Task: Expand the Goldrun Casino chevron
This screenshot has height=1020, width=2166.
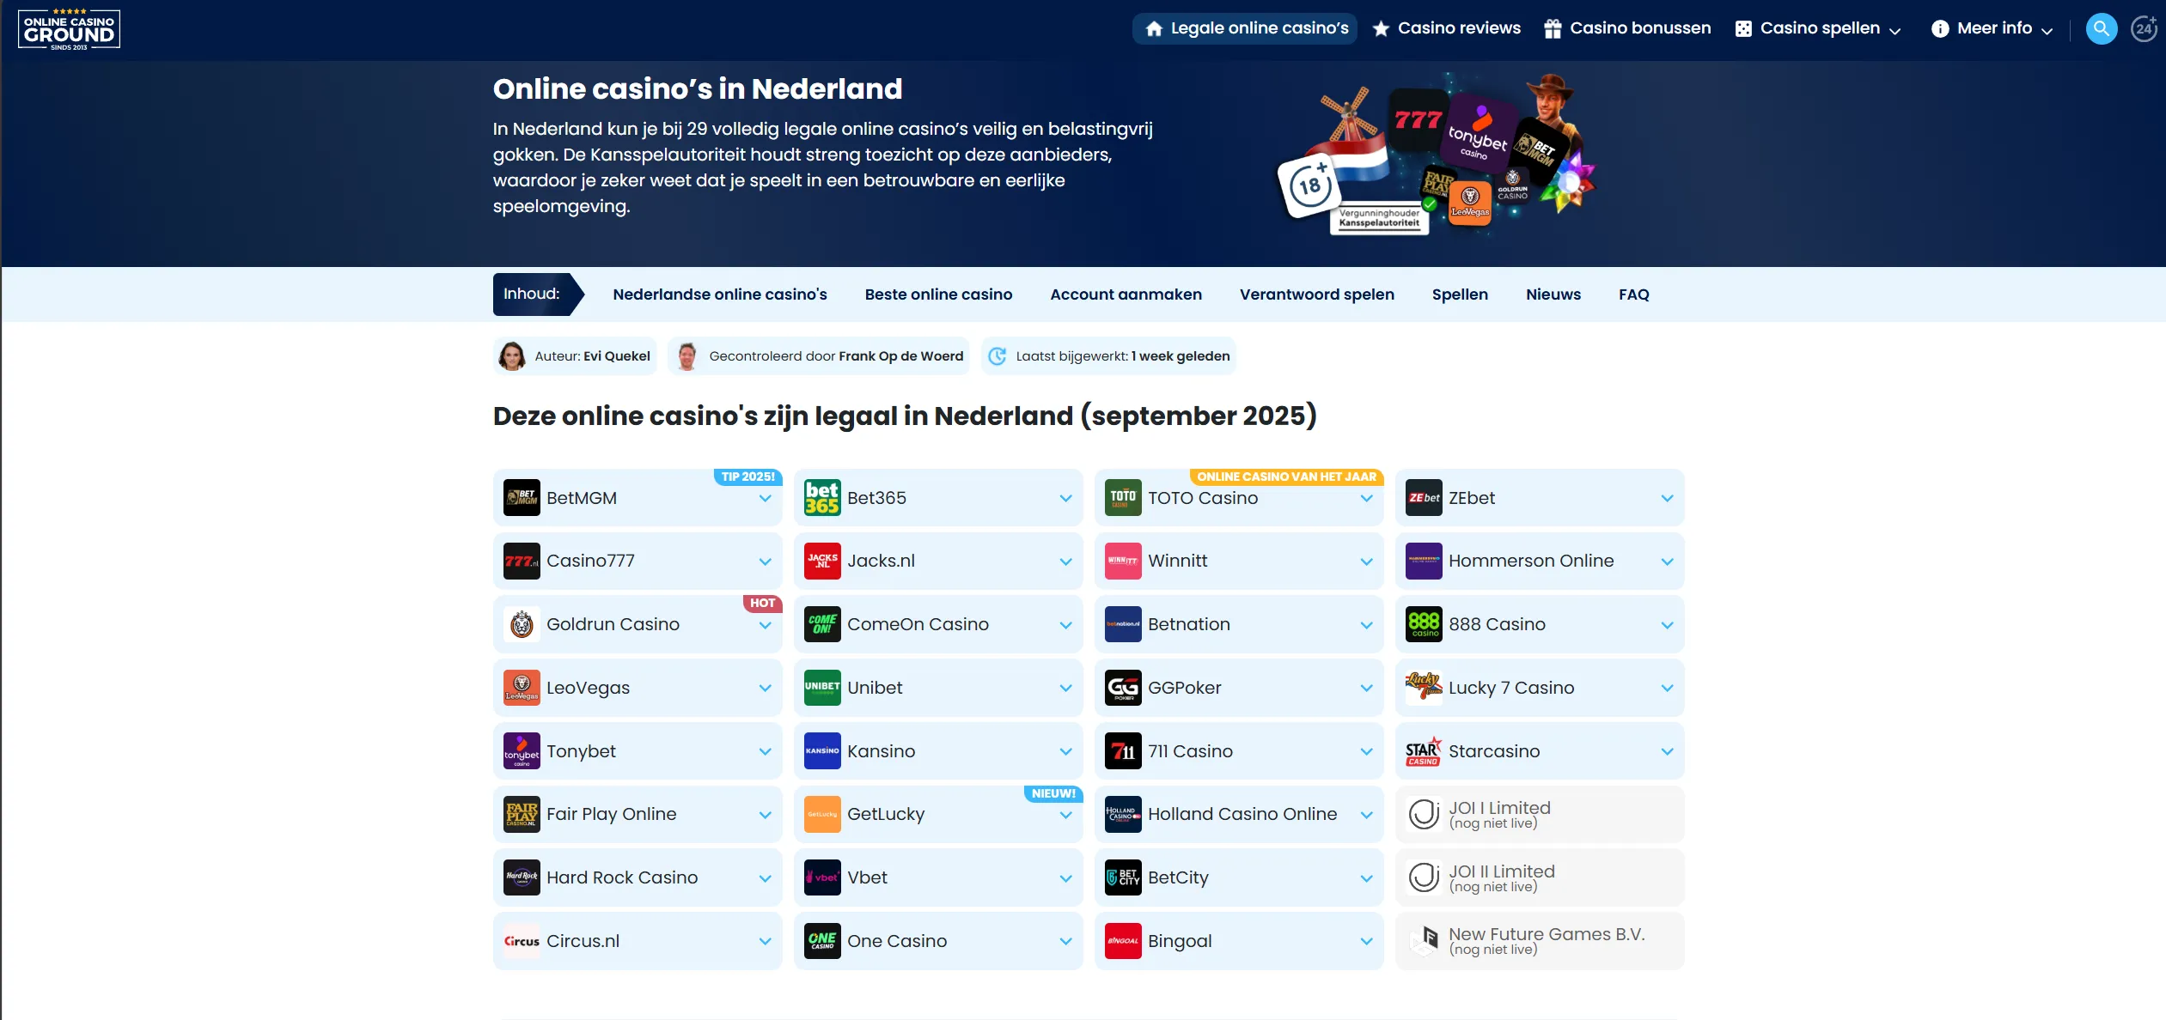Action: pos(765,625)
